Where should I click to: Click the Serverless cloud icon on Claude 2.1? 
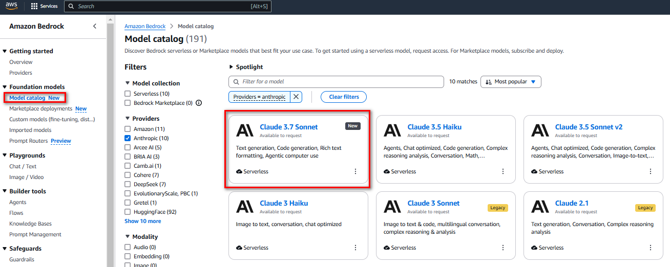click(x=534, y=248)
